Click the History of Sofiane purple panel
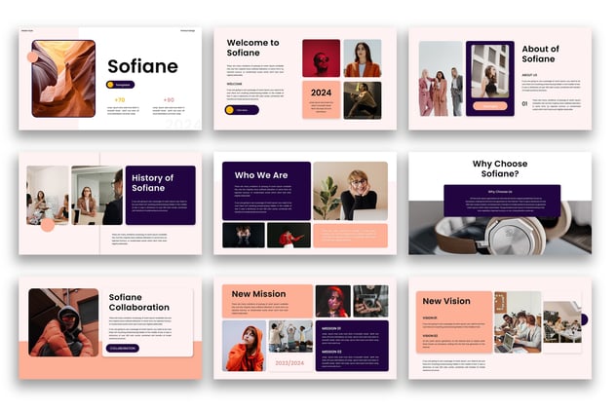 click(160, 195)
